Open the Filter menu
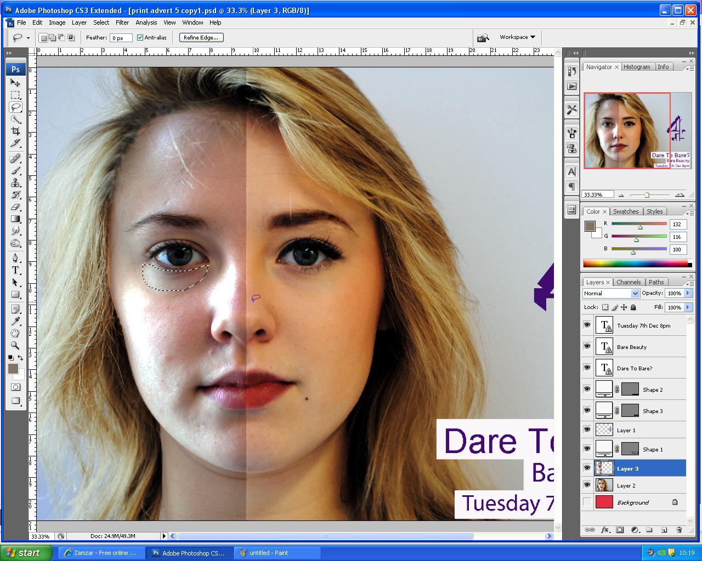 pyautogui.click(x=122, y=22)
